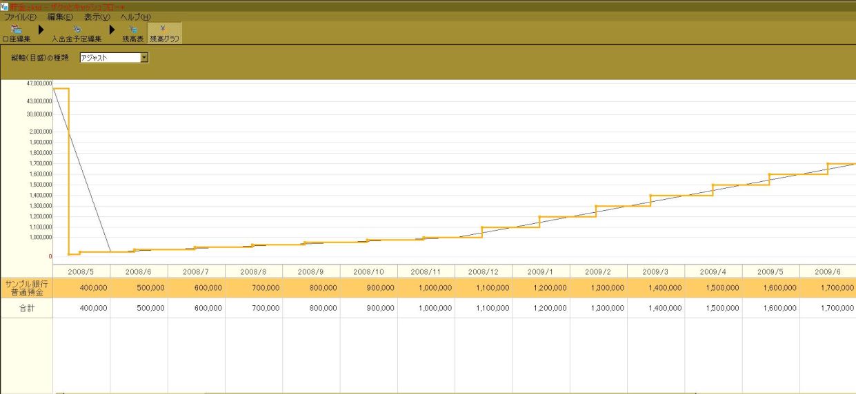Click the 2009/1 column header
This screenshot has width=856, height=394.
(x=541, y=271)
